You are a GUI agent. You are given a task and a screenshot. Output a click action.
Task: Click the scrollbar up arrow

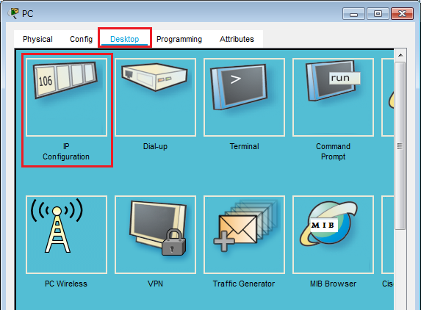(400, 55)
